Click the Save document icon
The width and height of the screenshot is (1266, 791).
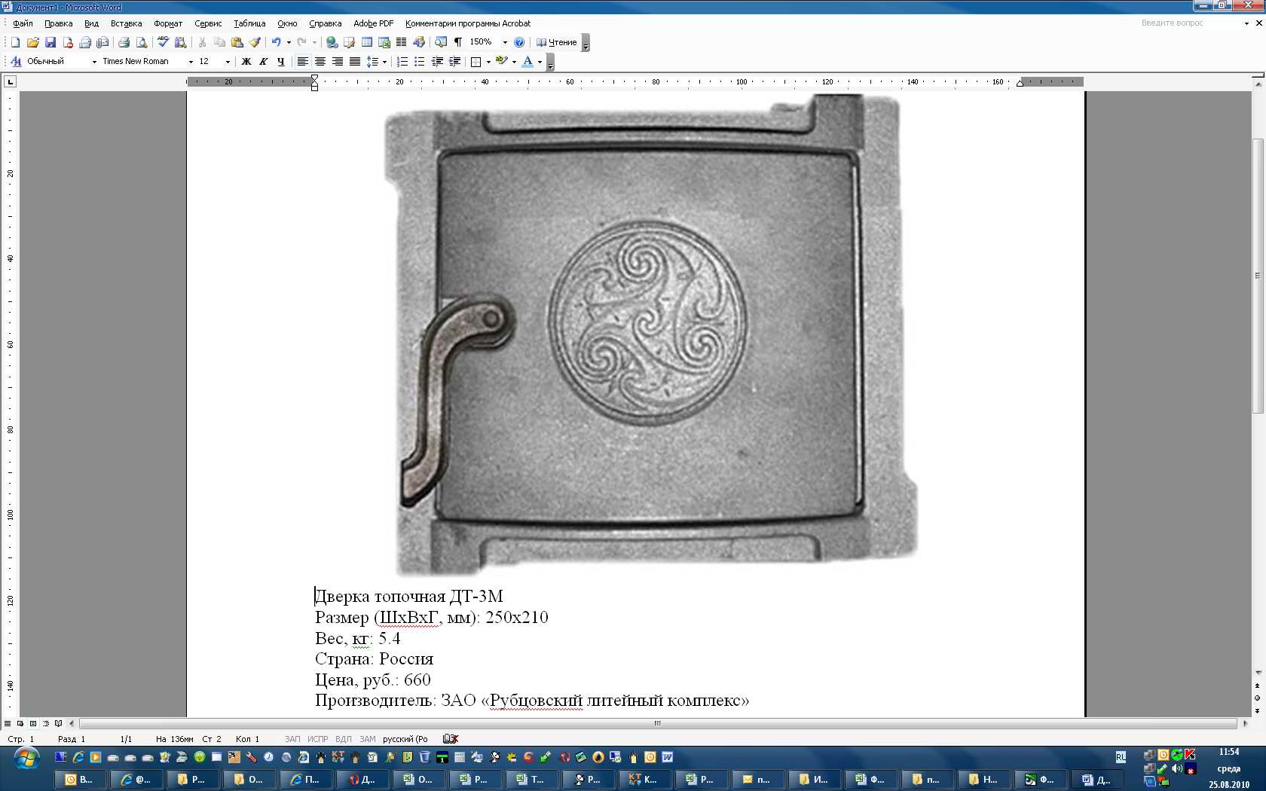tap(50, 42)
